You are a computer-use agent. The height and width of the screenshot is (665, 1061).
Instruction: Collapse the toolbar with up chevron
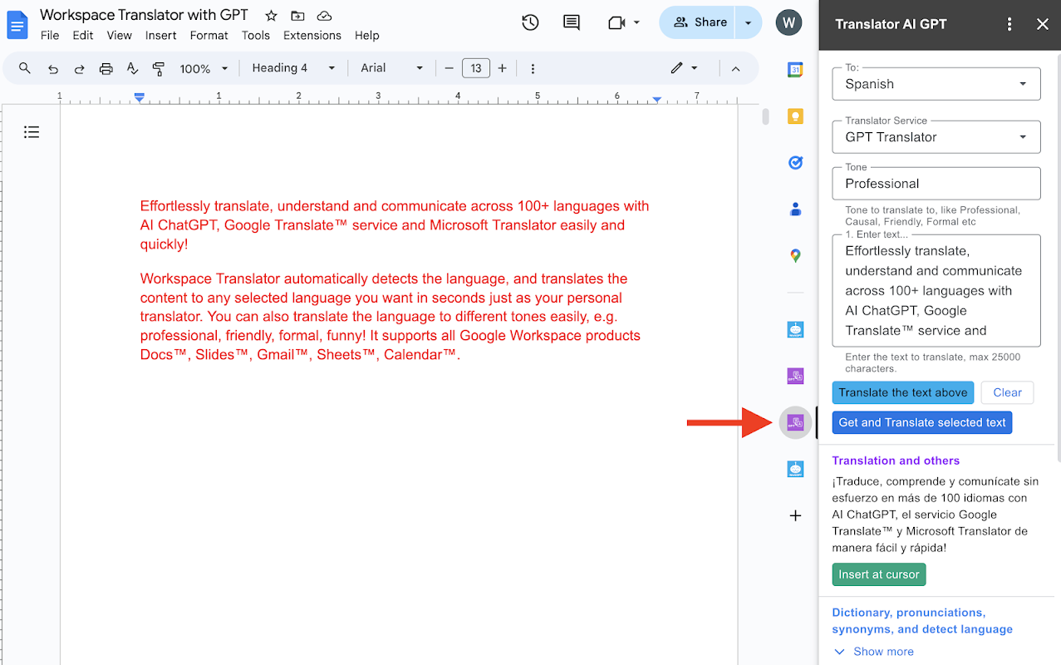point(735,68)
